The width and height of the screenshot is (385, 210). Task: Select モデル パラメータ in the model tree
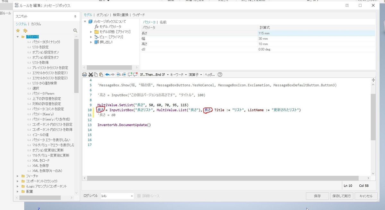[x=110, y=27]
